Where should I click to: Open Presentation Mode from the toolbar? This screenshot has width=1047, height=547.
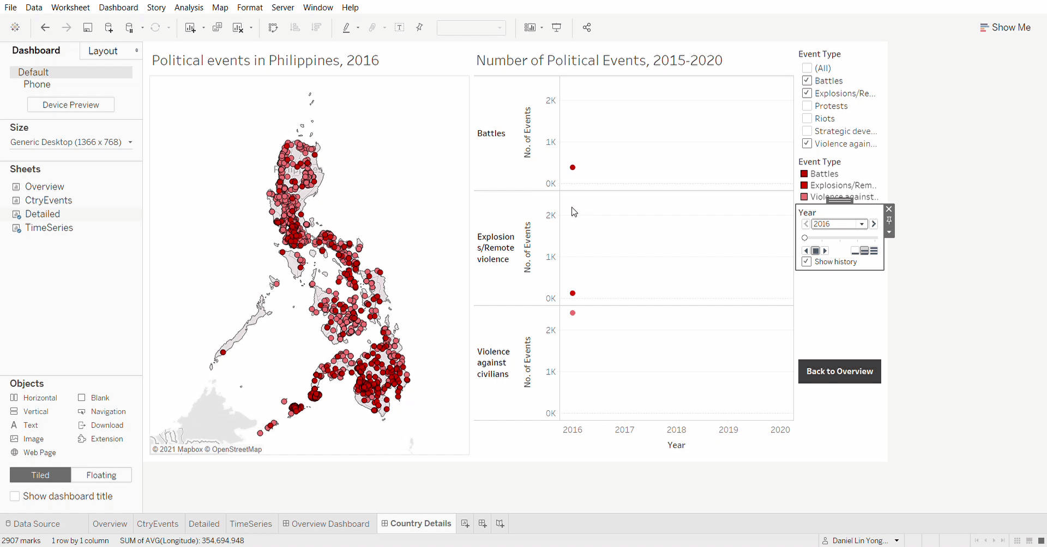[556, 27]
